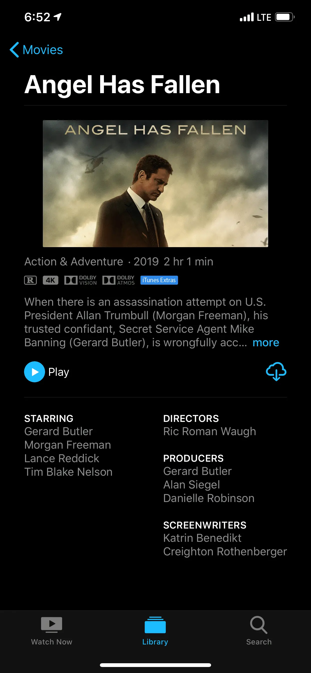Tap the iTunes Extras badge
The height and width of the screenshot is (673, 311).
click(159, 280)
